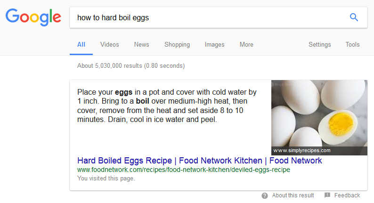
Task: Click the question mark icon beside About this result
Action: [265, 195]
